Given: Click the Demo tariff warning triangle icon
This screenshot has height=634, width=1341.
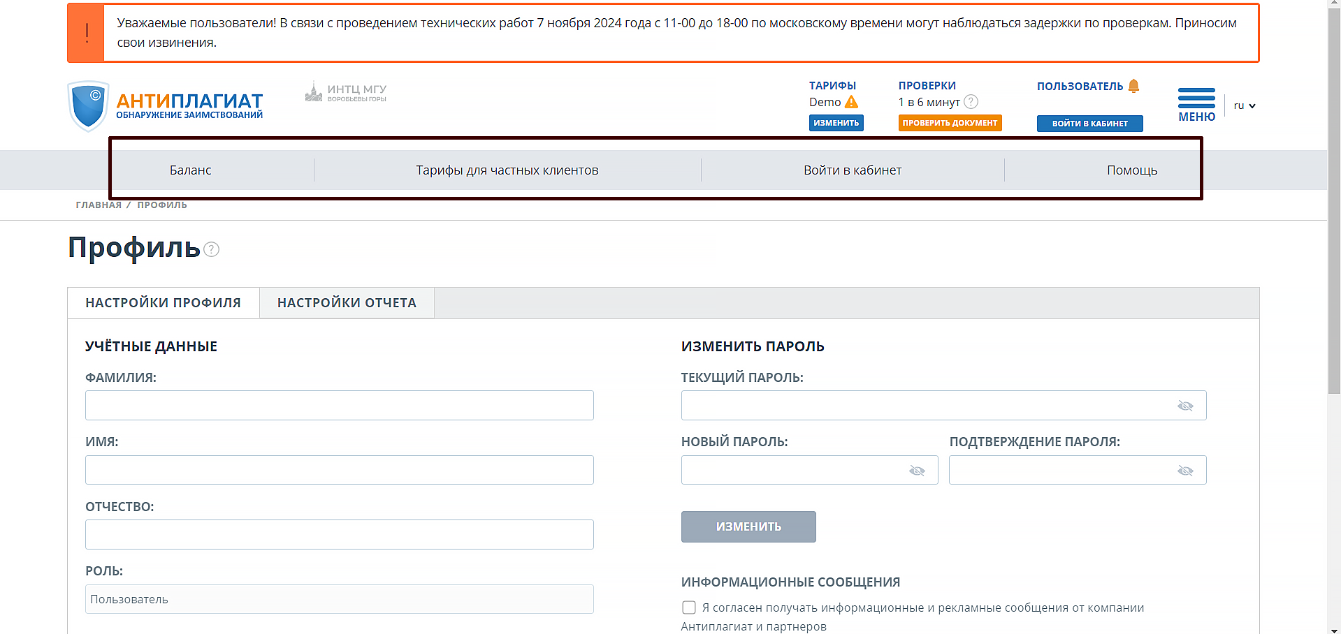Looking at the screenshot, I should tap(851, 102).
